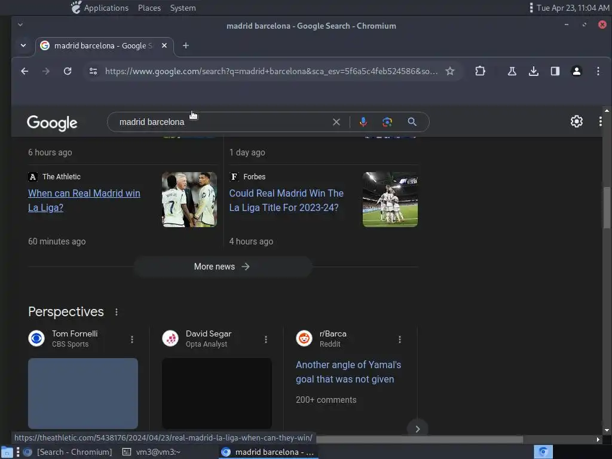Open options beside Perspectives heading
The height and width of the screenshot is (459, 612).
pyautogui.click(x=117, y=312)
